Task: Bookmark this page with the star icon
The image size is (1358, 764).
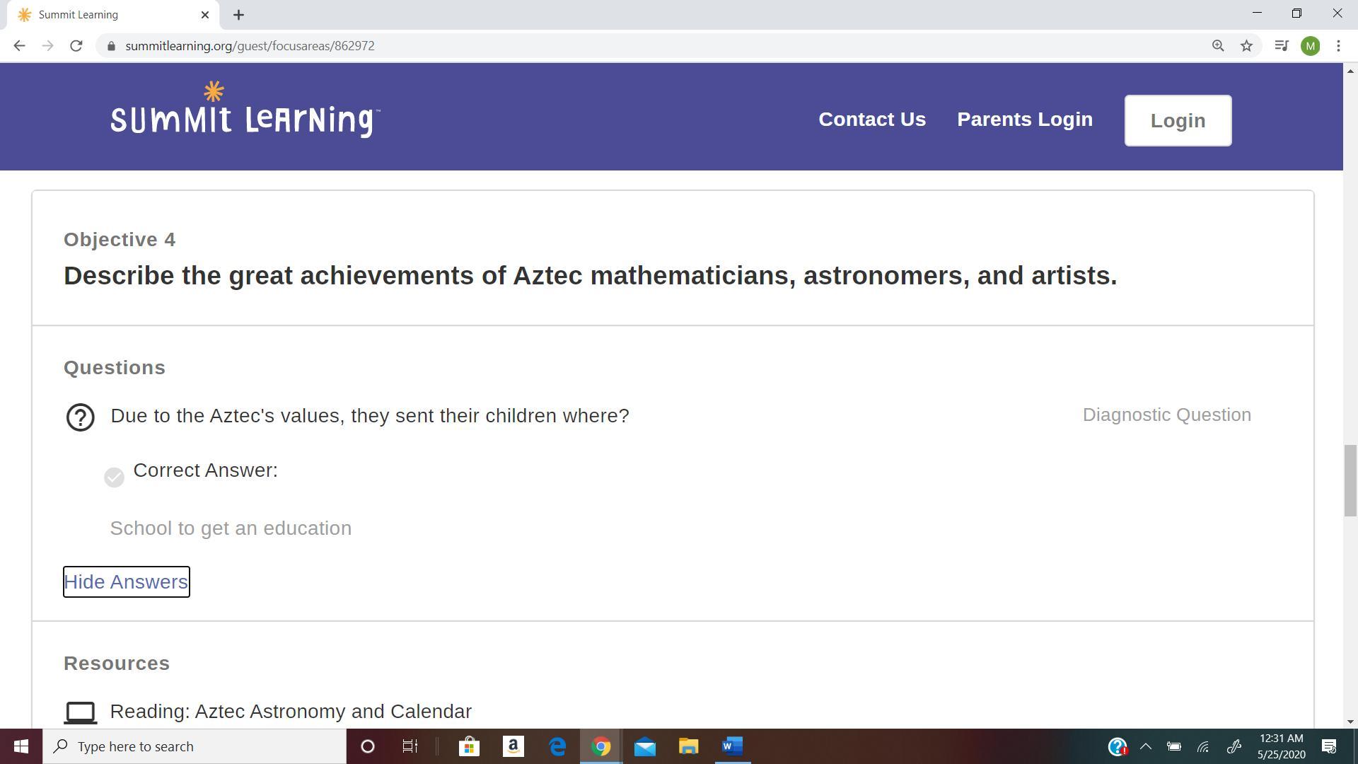Action: click(1246, 46)
